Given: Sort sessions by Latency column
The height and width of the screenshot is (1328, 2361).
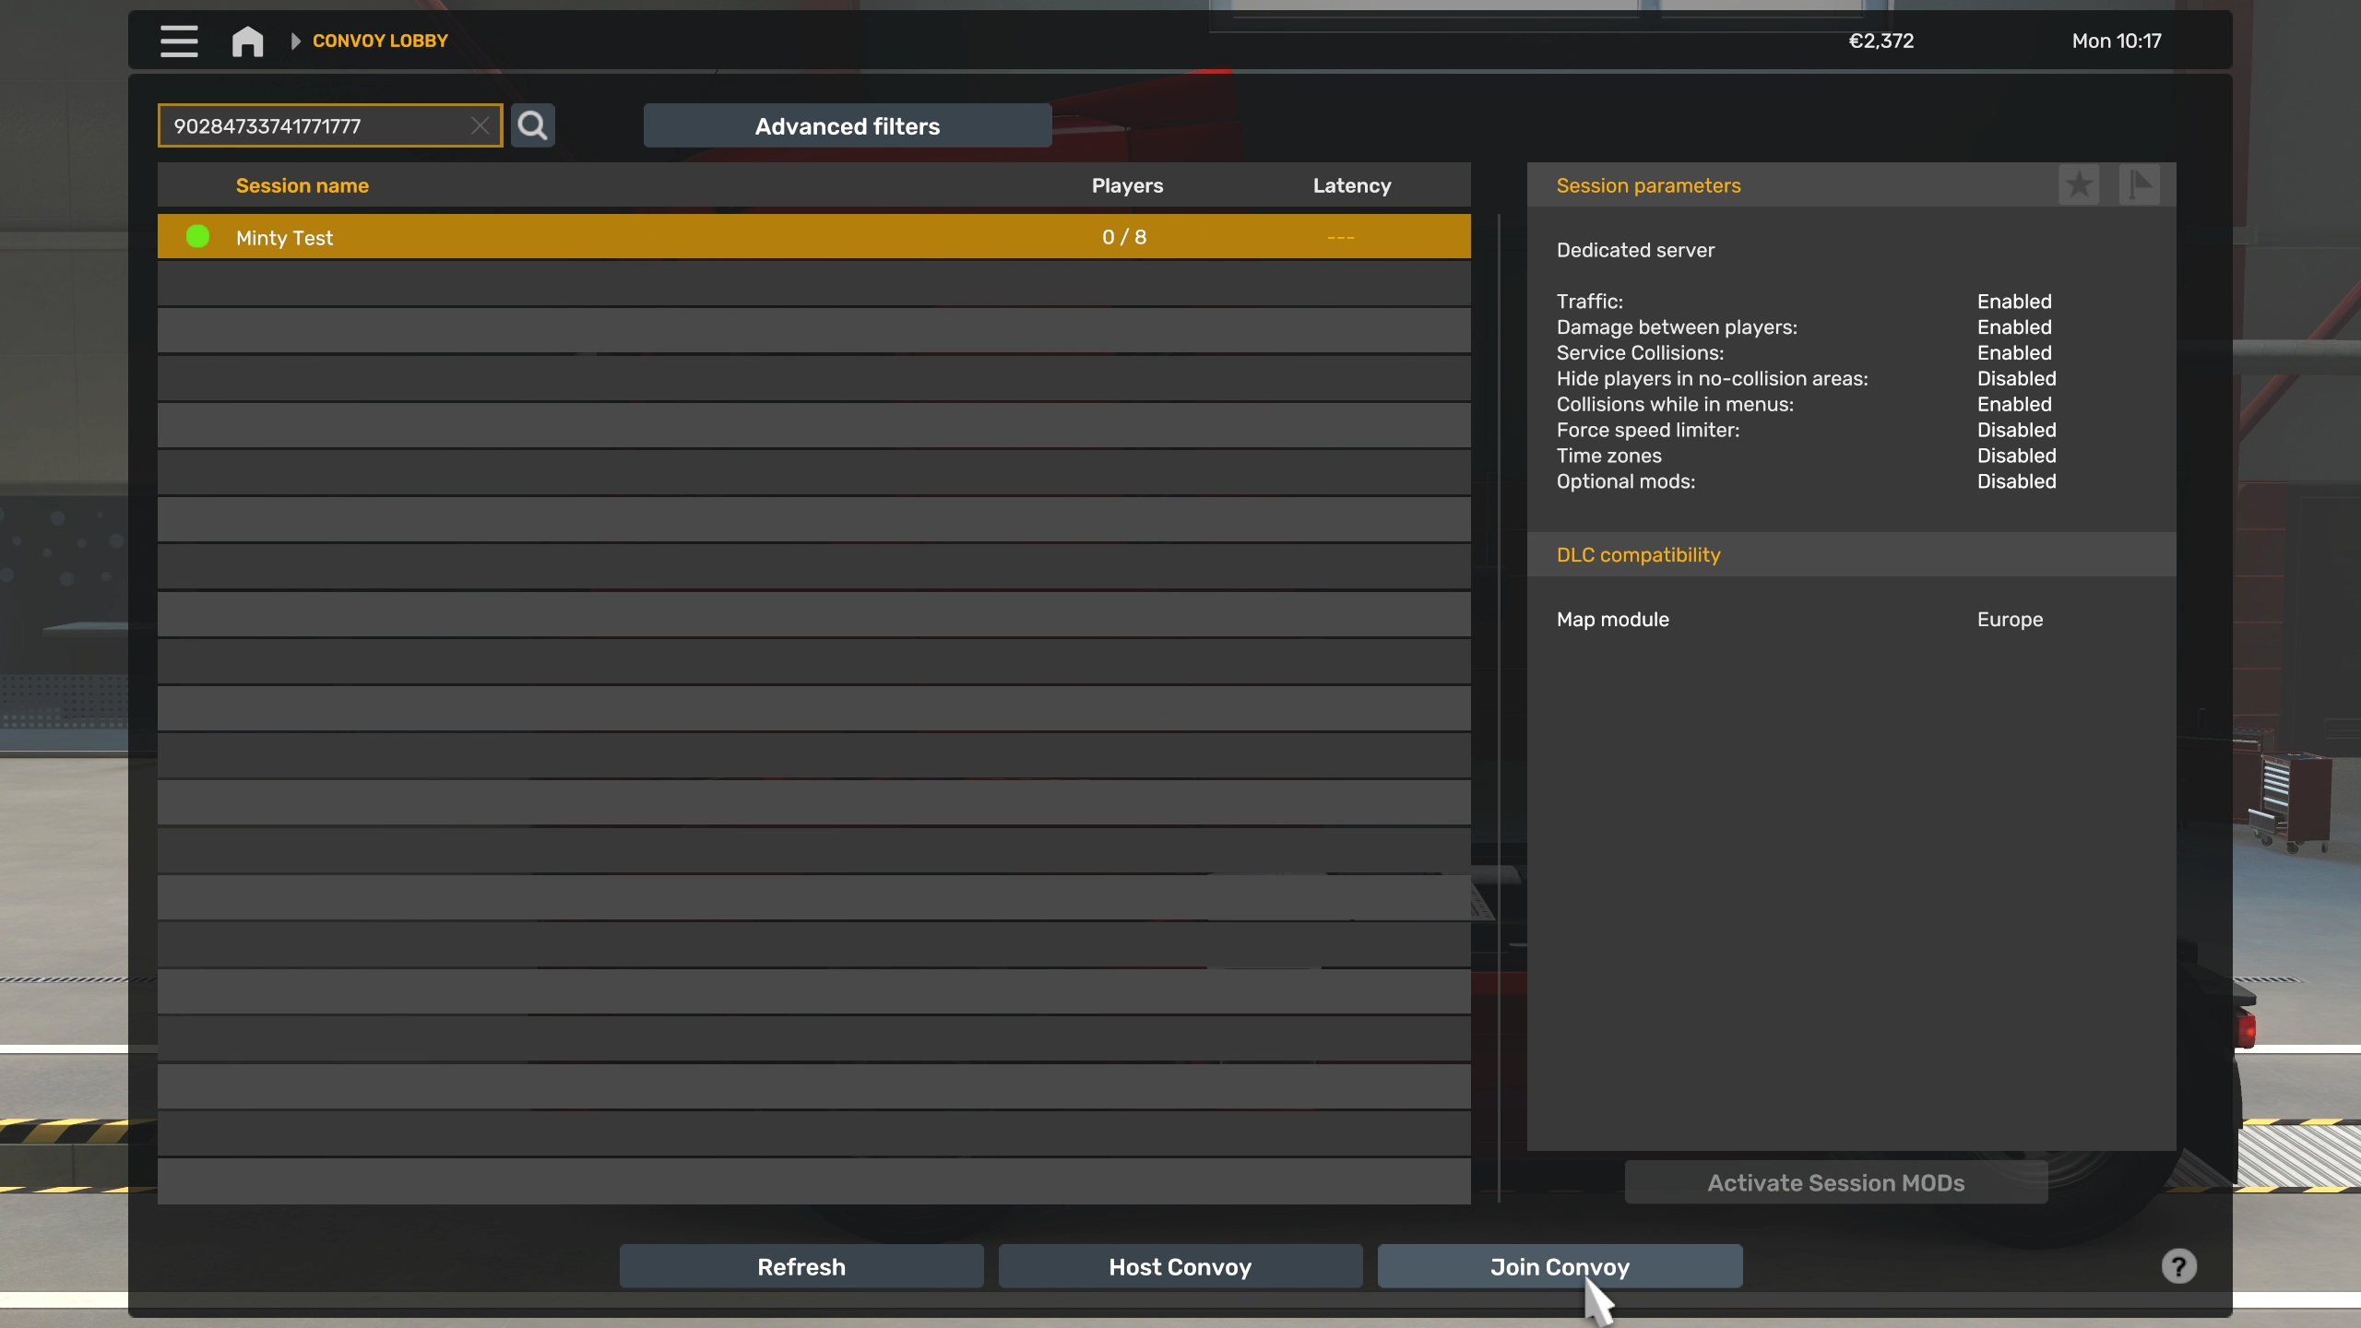Looking at the screenshot, I should (x=1351, y=185).
